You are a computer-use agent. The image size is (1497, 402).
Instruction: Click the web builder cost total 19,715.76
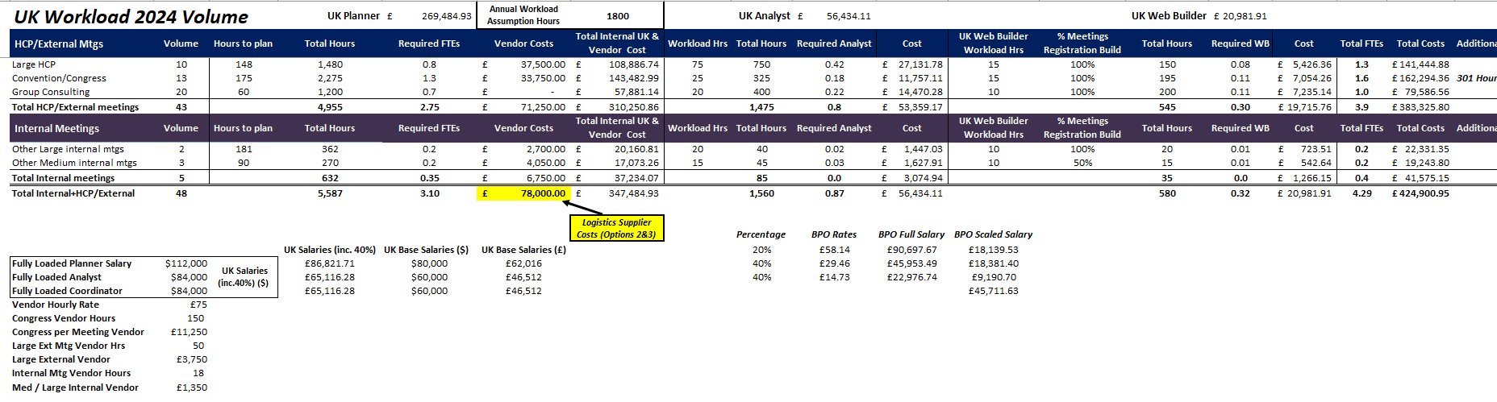pos(1310,107)
